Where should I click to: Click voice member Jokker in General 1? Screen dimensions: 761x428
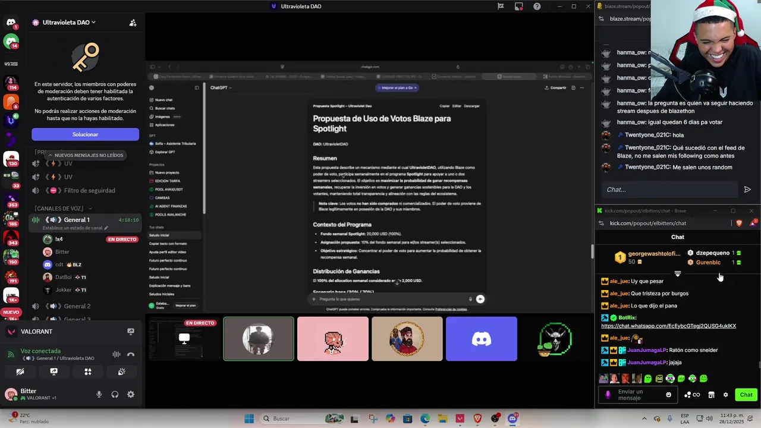point(63,290)
